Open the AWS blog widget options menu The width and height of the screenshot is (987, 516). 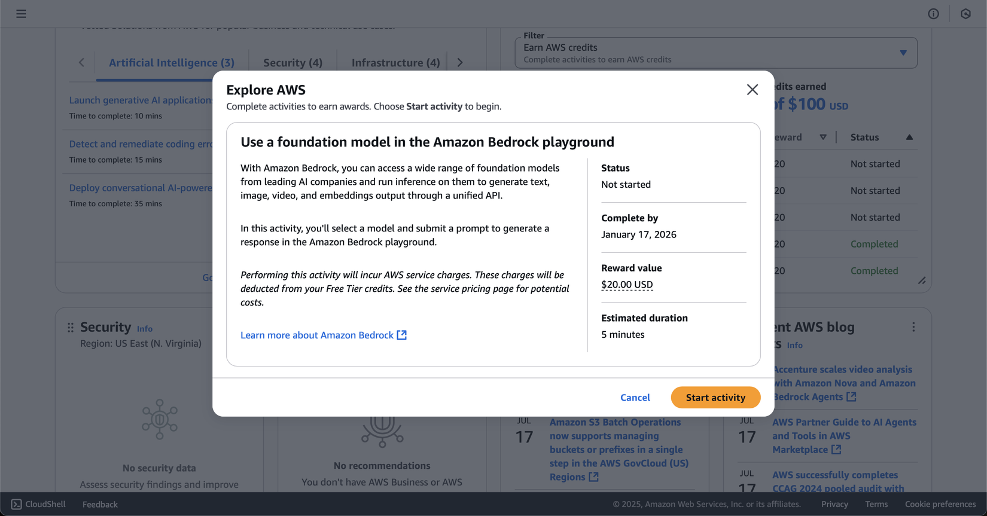[913, 327]
